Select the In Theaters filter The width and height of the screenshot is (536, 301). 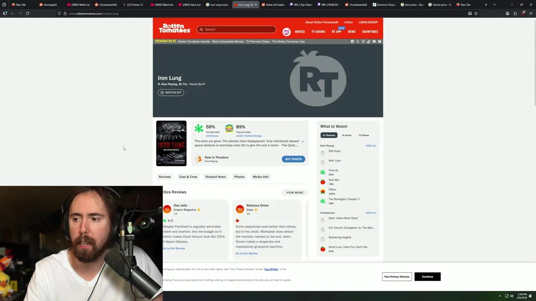pyautogui.click(x=329, y=135)
